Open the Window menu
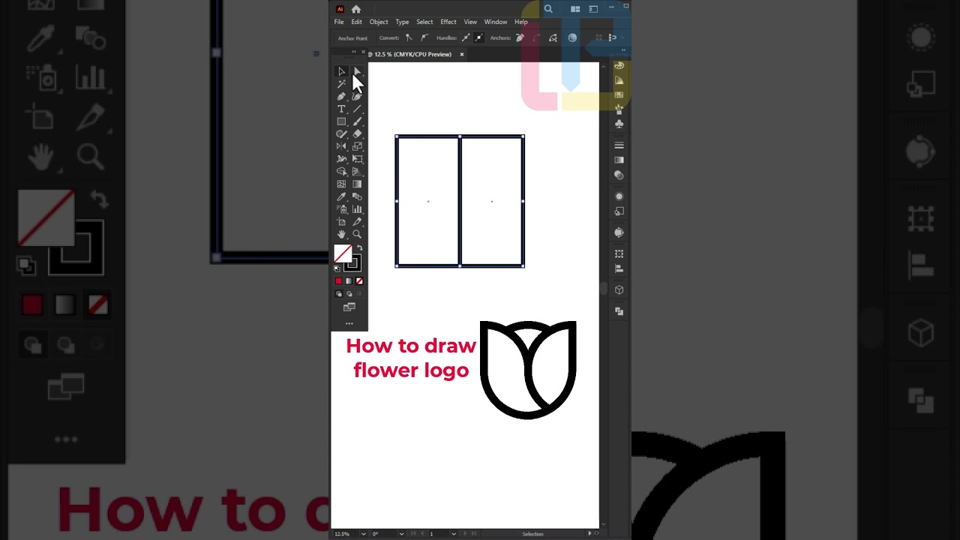 pyautogui.click(x=496, y=22)
